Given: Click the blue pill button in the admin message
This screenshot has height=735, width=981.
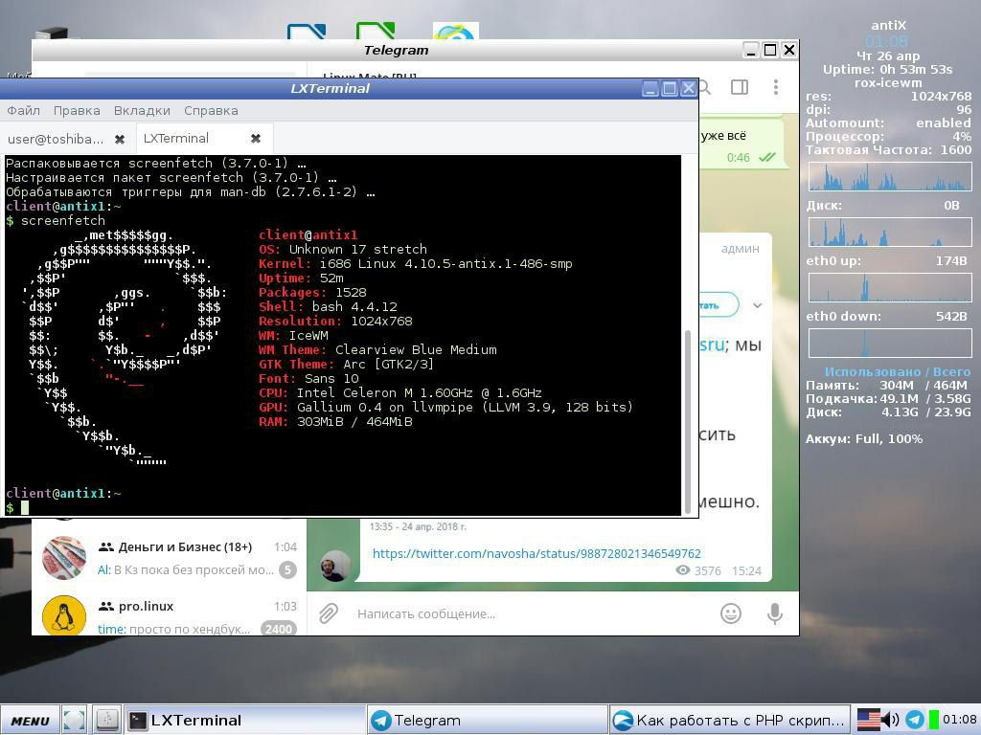Looking at the screenshot, I should (719, 305).
